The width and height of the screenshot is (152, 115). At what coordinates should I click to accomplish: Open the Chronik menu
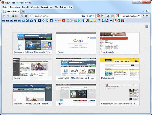point(35,7)
